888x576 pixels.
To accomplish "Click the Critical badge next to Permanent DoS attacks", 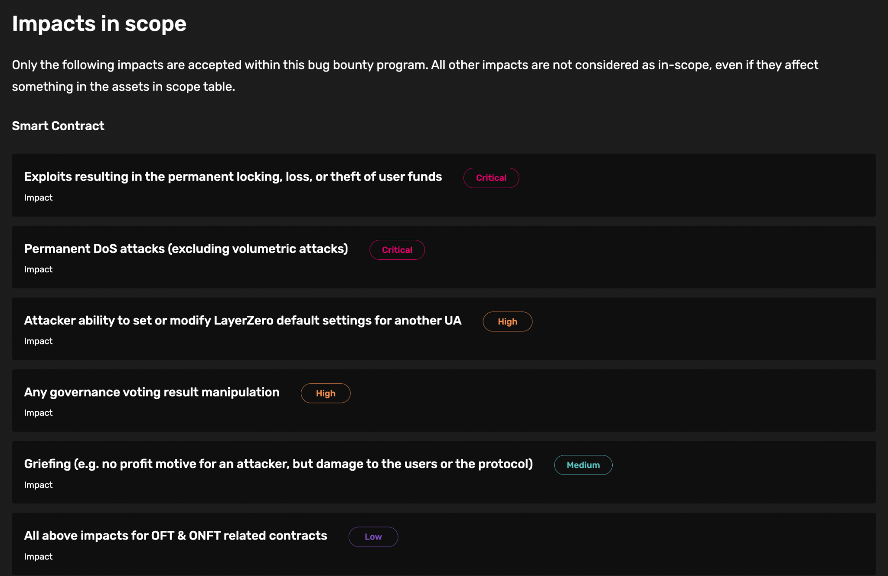I will pyautogui.click(x=397, y=250).
